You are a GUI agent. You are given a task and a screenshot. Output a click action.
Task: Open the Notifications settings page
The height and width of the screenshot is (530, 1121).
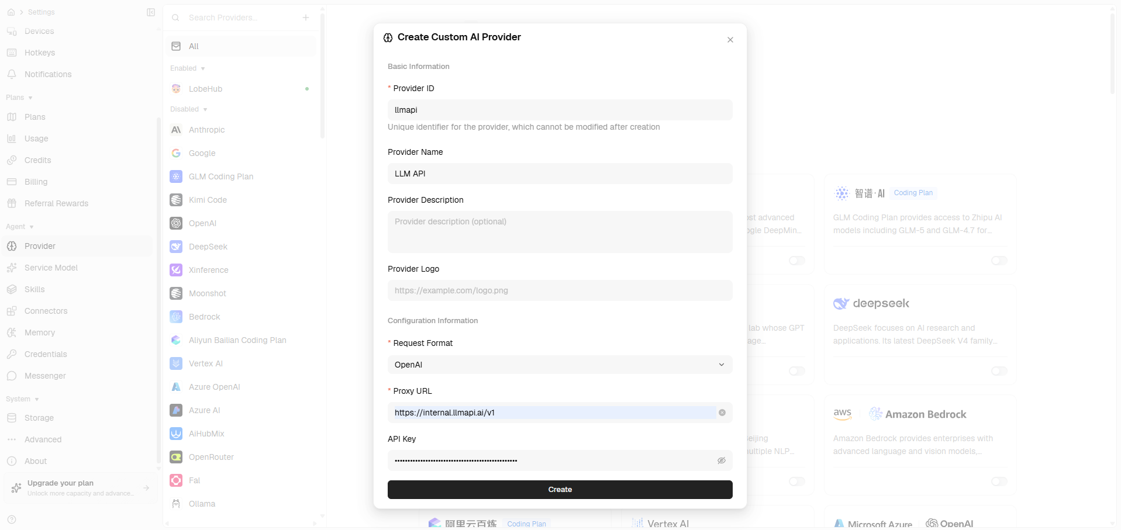click(x=78, y=74)
